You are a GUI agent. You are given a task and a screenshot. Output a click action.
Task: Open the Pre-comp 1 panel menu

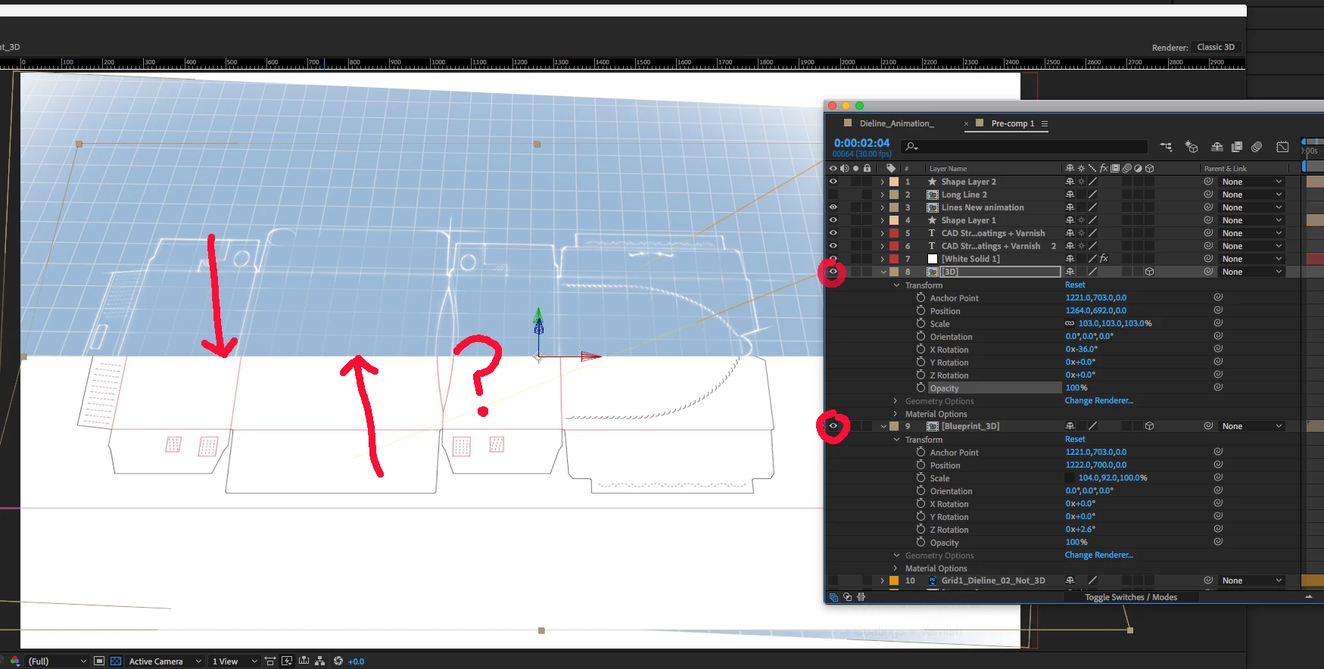pyautogui.click(x=1045, y=123)
